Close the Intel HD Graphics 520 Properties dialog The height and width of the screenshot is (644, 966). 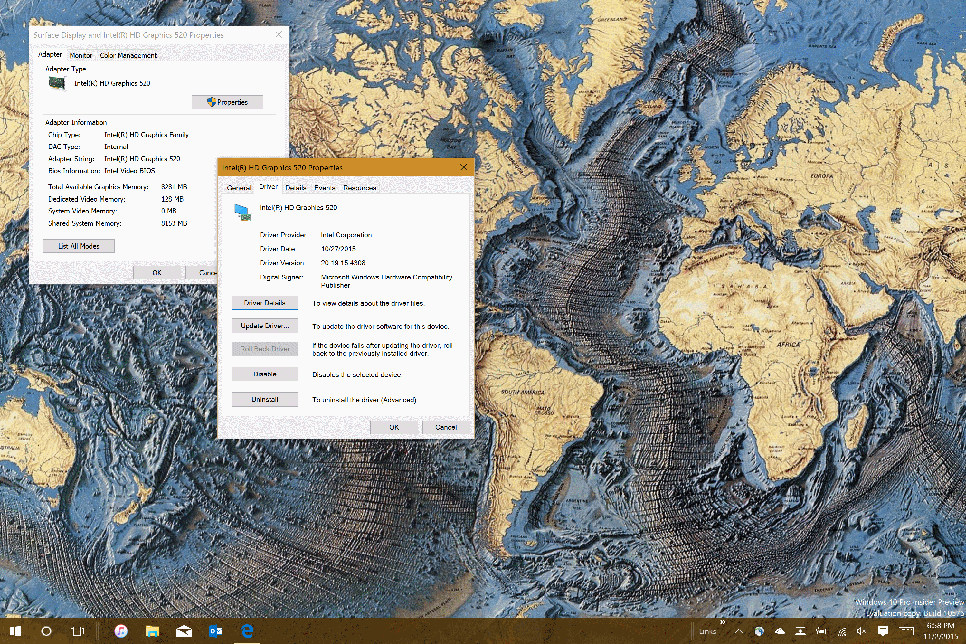[464, 167]
